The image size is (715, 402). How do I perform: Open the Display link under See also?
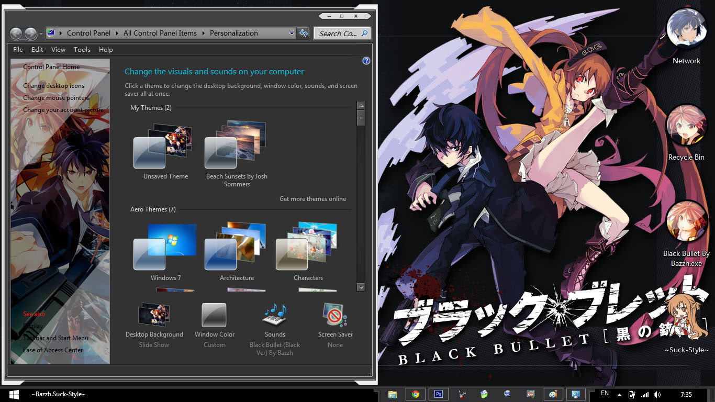[33, 326]
